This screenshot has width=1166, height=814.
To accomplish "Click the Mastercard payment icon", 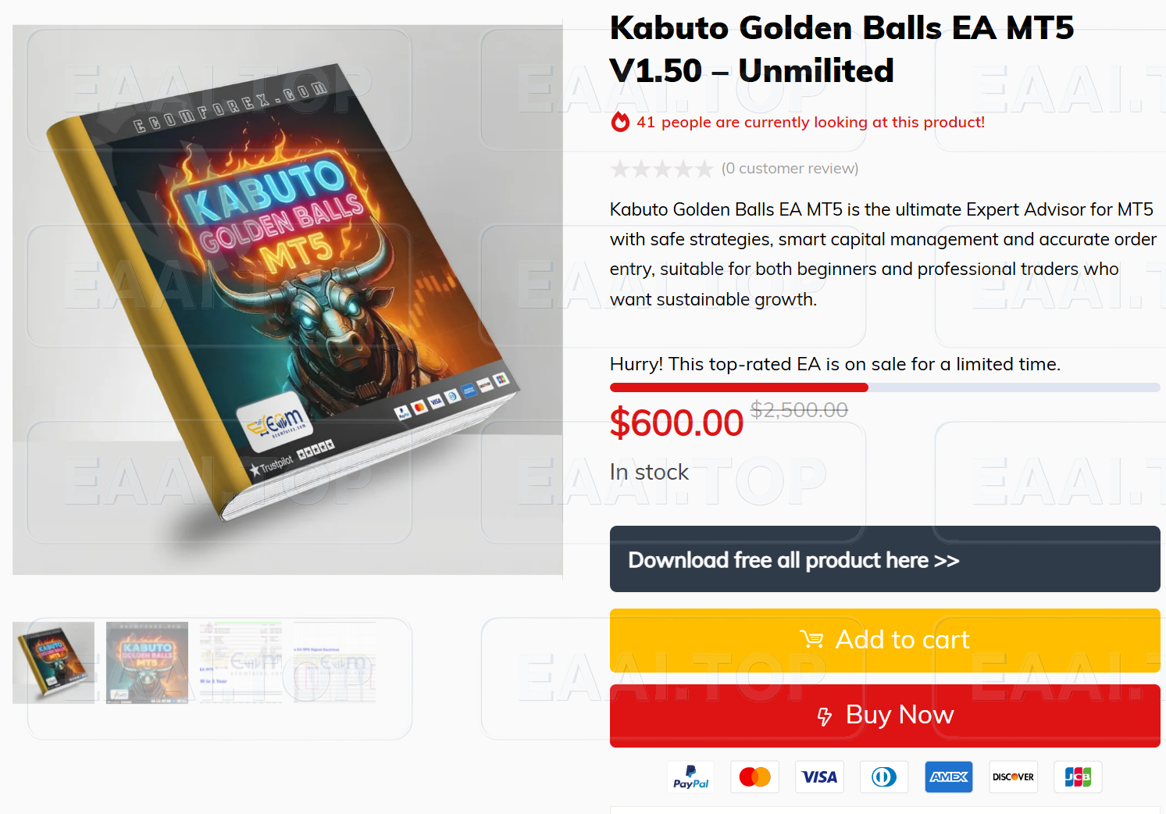I will point(754,777).
